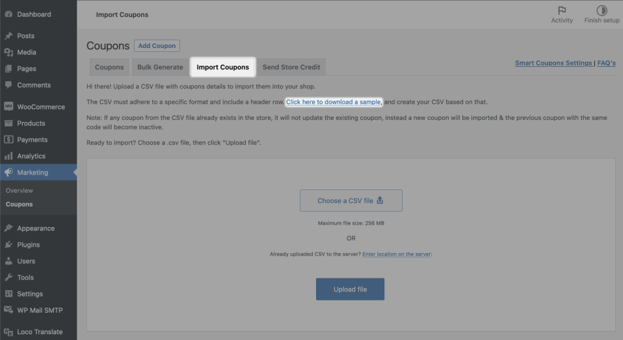The image size is (623, 340).
Task: Click the Posts pushpin icon
Action: 8,36
